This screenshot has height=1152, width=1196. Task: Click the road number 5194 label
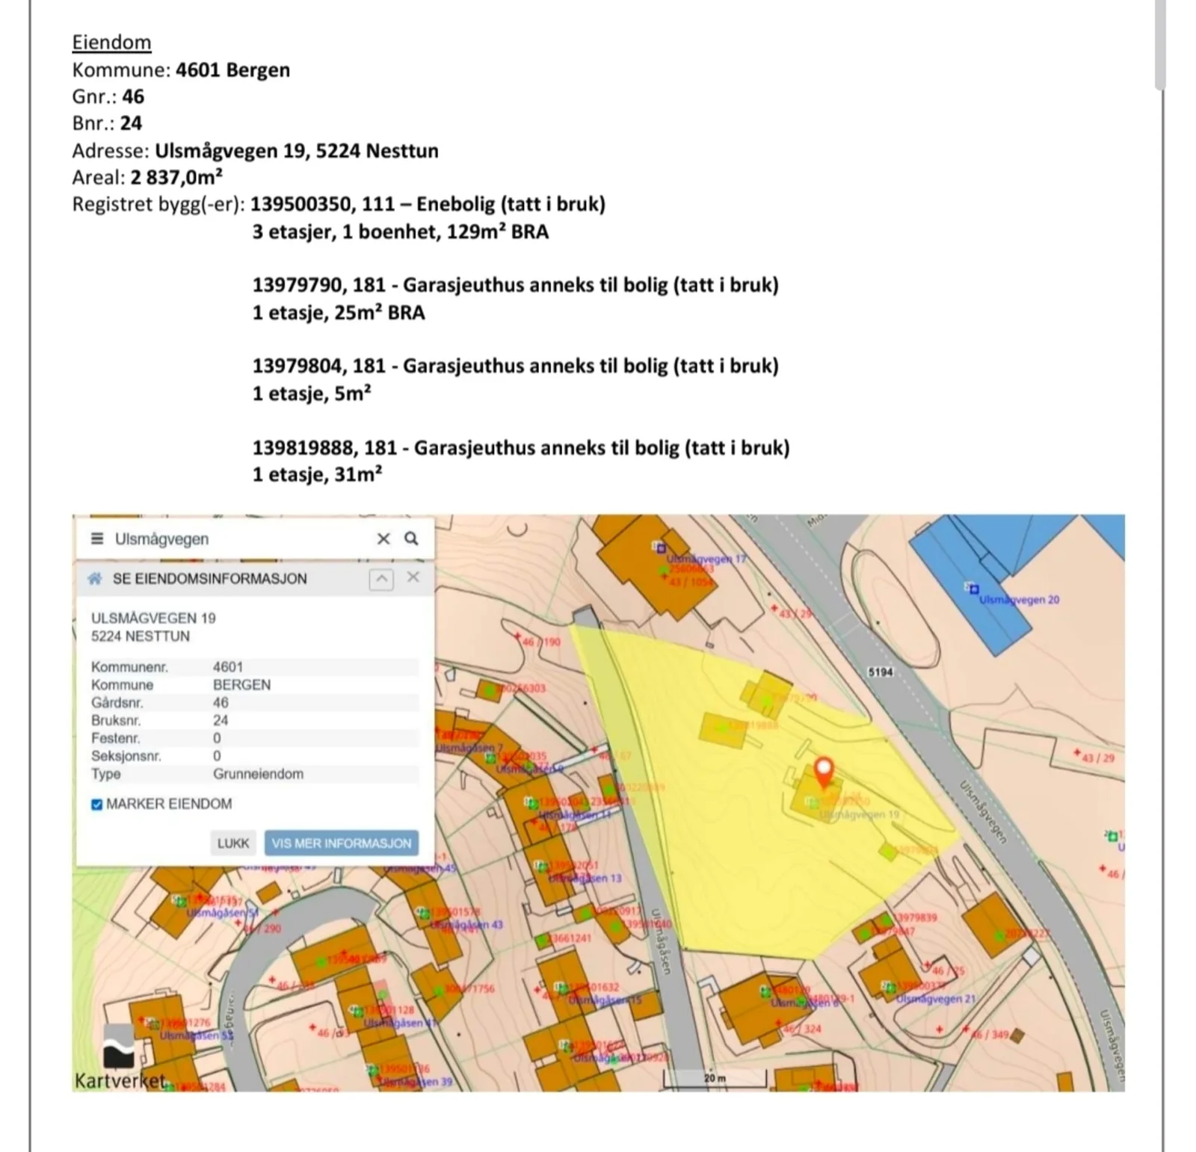(881, 672)
